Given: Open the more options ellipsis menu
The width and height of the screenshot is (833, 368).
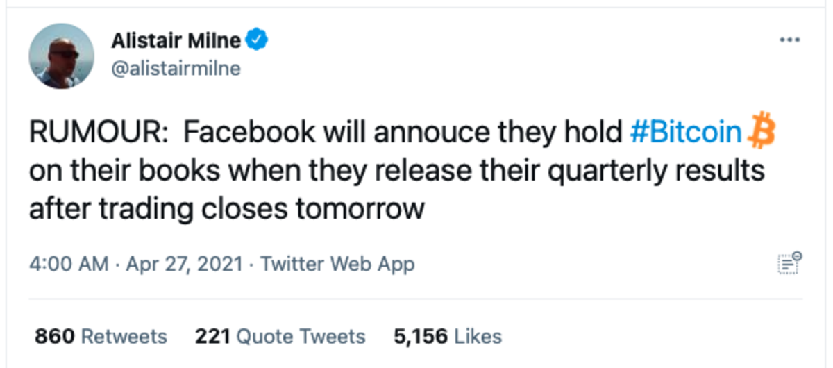Looking at the screenshot, I should tap(790, 40).
